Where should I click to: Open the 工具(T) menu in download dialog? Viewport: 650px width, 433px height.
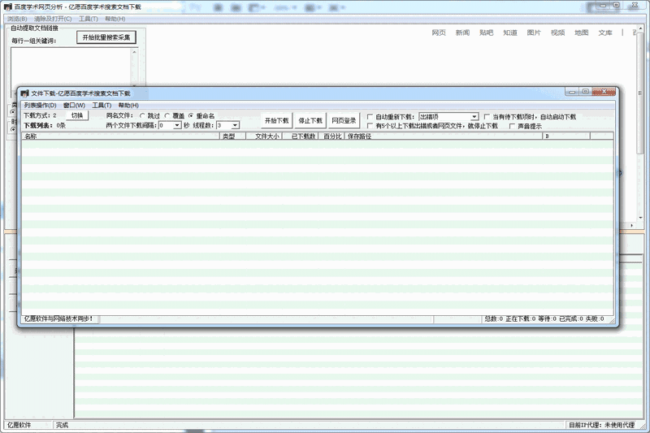(102, 105)
